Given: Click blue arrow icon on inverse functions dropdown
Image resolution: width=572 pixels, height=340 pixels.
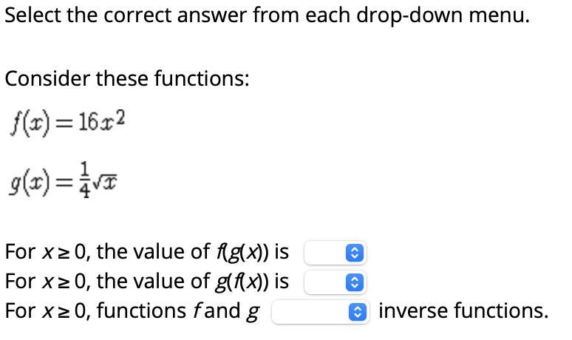Looking at the screenshot, I should click(358, 312).
